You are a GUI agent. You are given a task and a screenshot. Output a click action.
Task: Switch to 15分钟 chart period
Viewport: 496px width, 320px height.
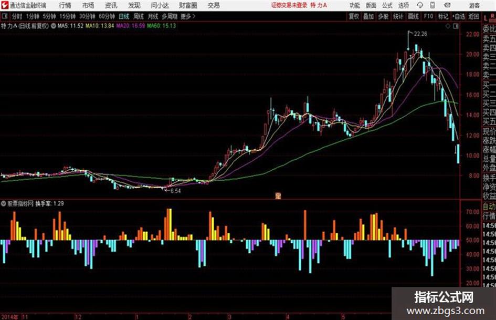pyautogui.click(x=67, y=16)
